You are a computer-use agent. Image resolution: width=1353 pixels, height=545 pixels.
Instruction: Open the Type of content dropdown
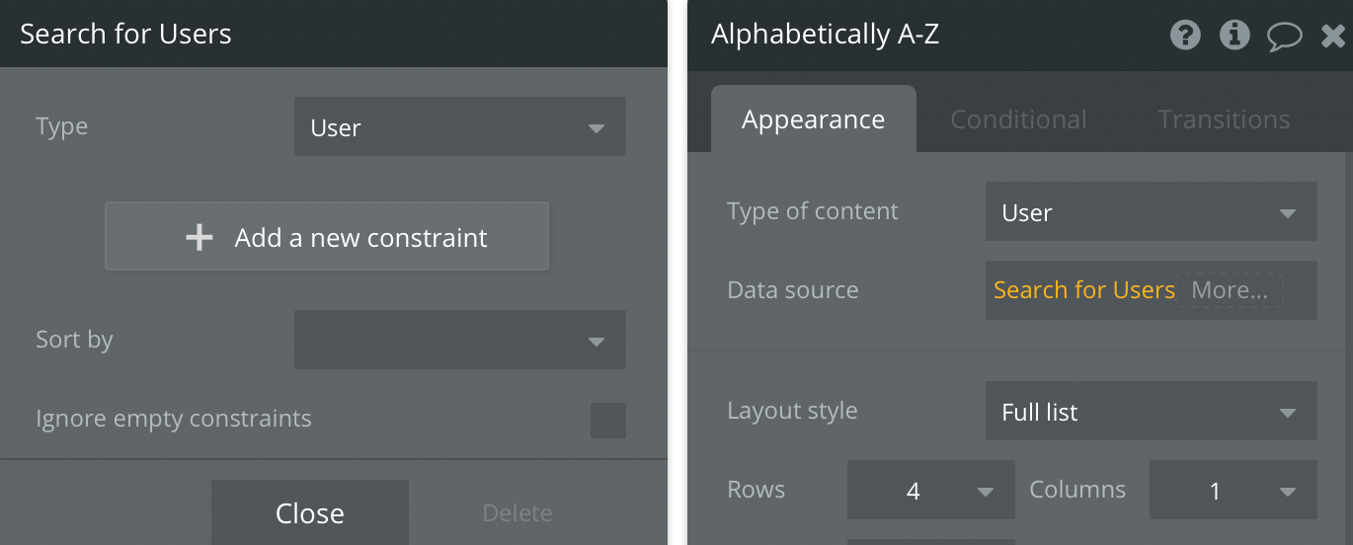1152,211
